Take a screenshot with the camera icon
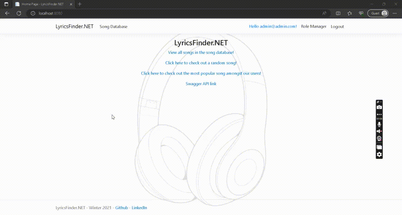This screenshot has height=215, width=402. coord(379,107)
